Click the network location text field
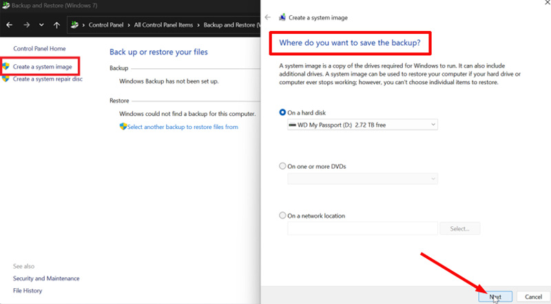Viewport: 551px width, 304px height. (x=362, y=228)
